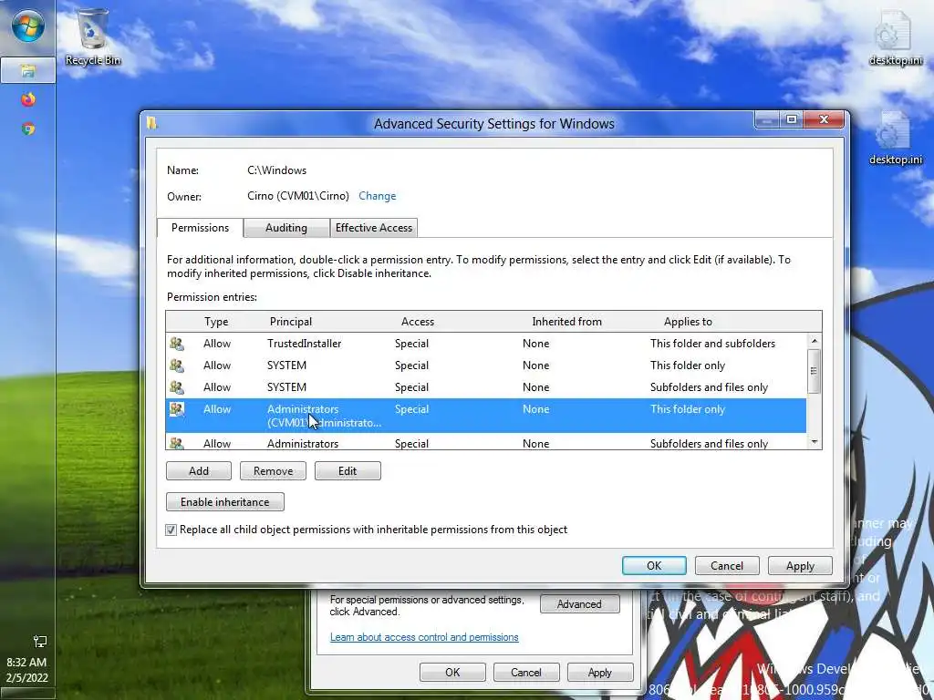Minimize the Advanced Security Settings dialog

click(x=767, y=119)
